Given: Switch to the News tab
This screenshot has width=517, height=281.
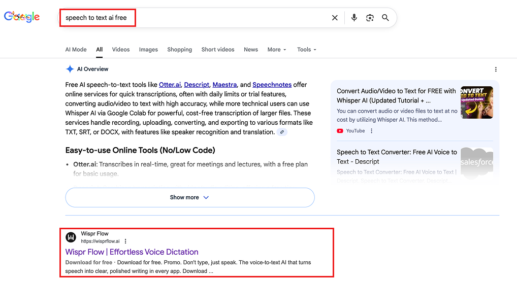Looking at the screenshot, I should coord(251,49).
